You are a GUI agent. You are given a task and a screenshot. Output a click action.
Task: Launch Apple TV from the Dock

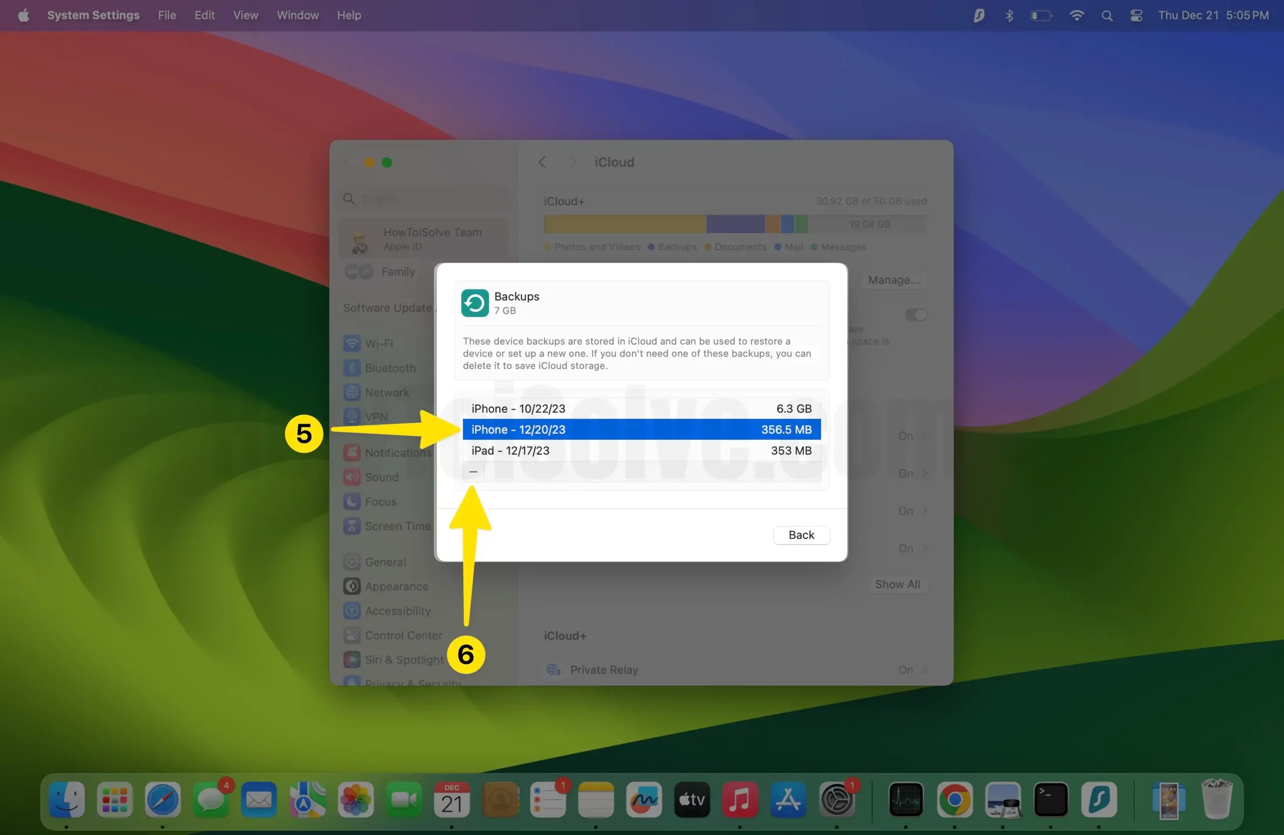[692, 799]
